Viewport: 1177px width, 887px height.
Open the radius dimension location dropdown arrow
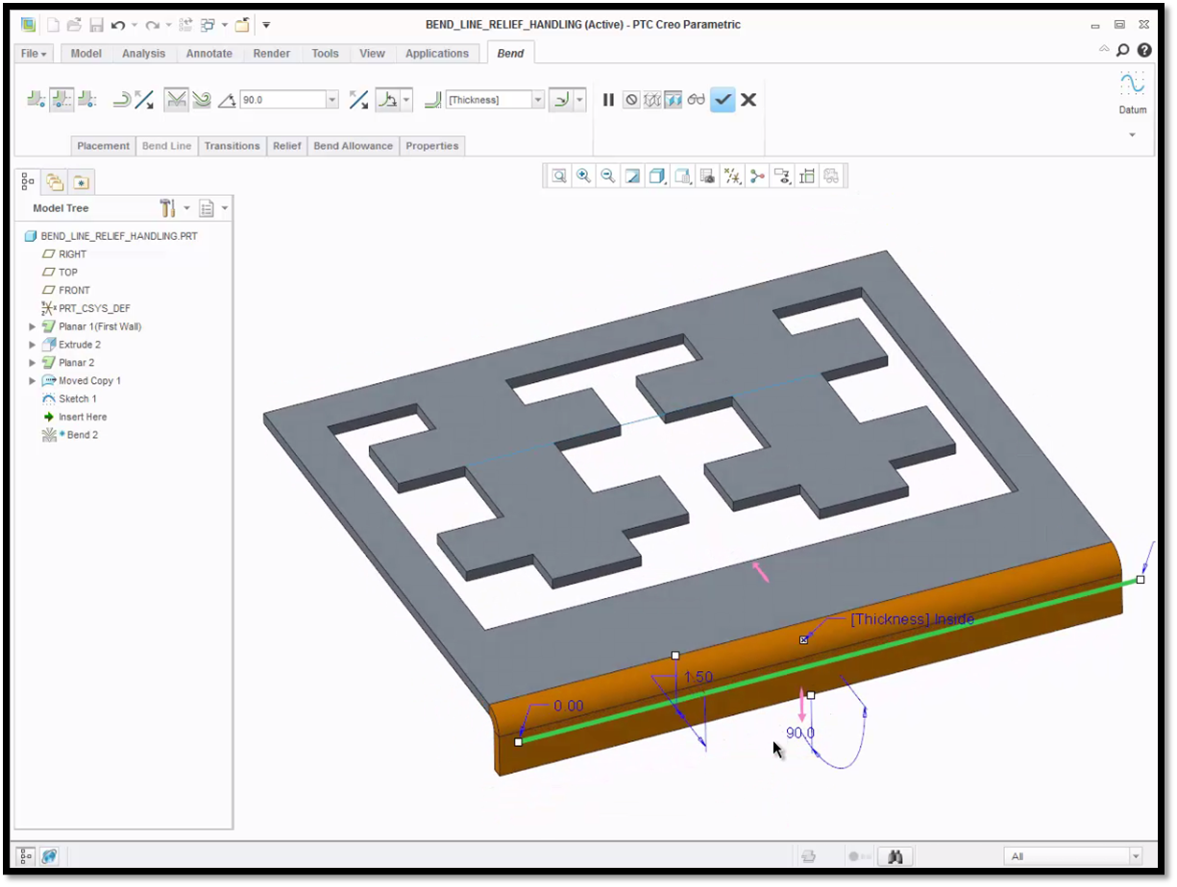[x=580, y=99]
